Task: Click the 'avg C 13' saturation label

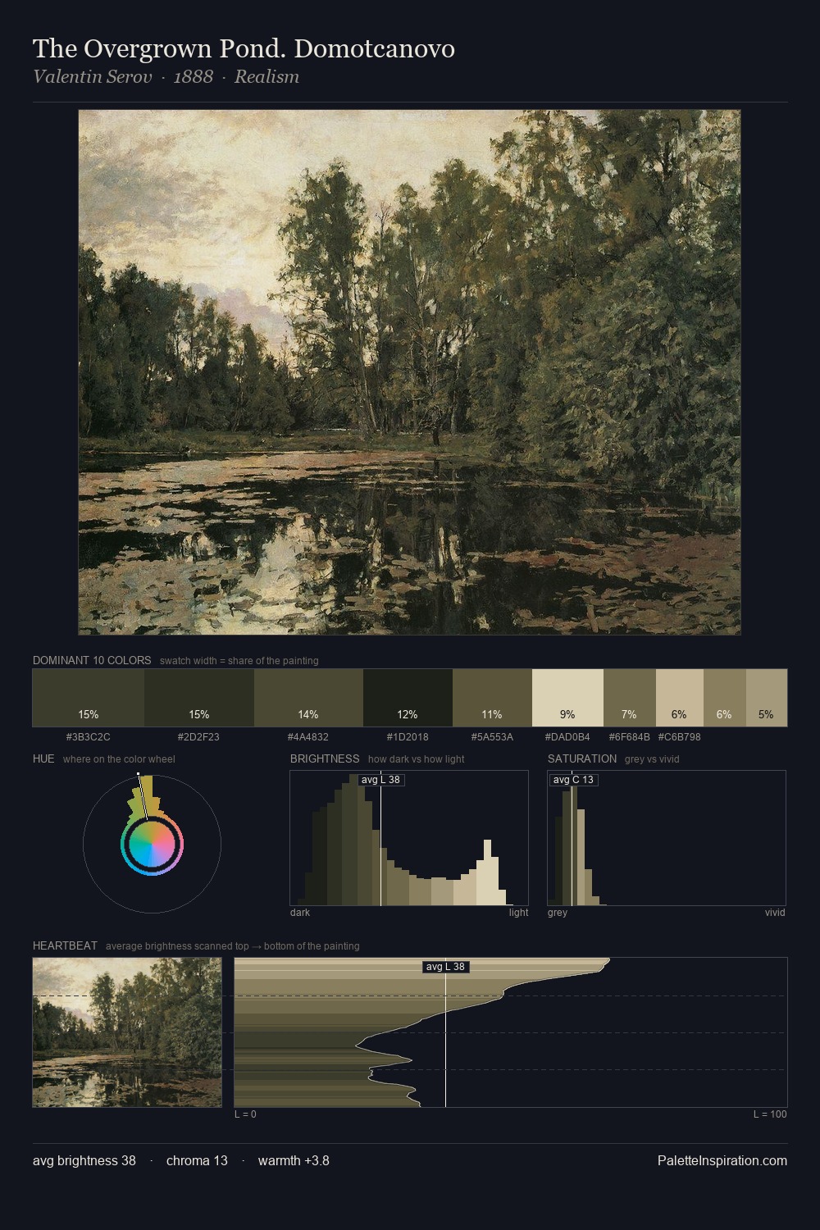Action: point(573,780)
